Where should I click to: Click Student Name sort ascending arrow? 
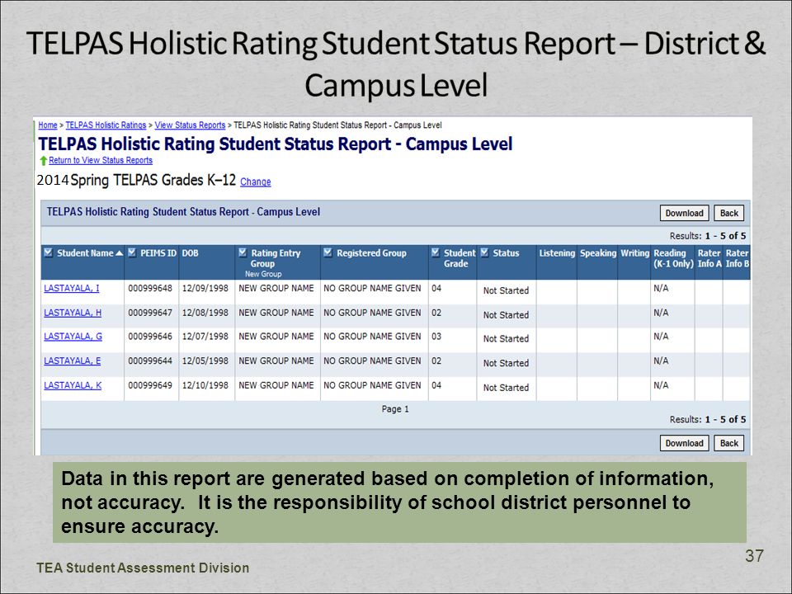tap(119, 253)
